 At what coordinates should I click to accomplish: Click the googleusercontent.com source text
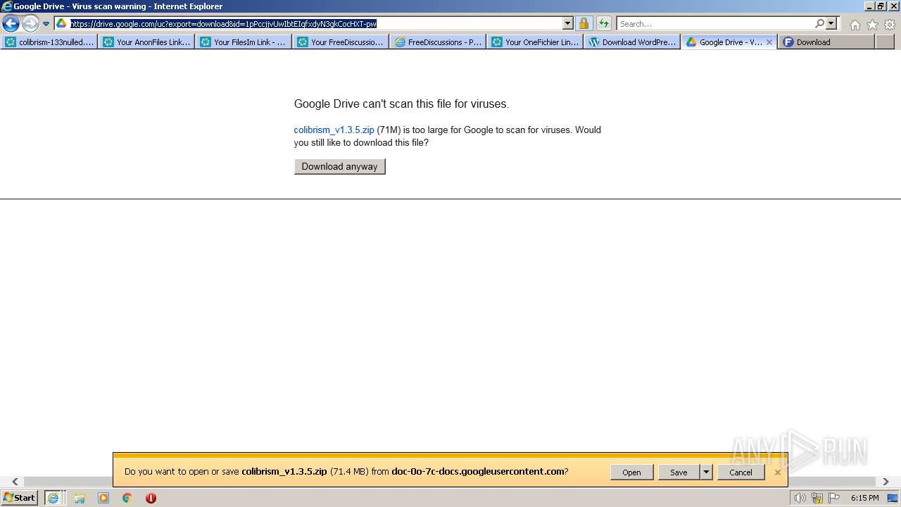click(x=478, y=472)
